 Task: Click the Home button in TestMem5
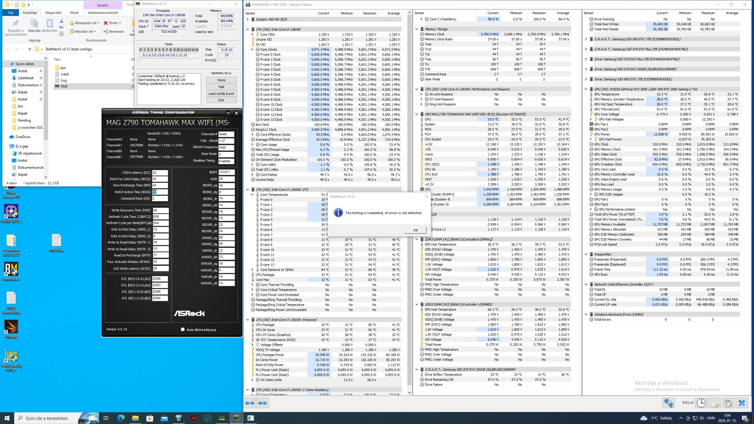click(x=221, y=80)
